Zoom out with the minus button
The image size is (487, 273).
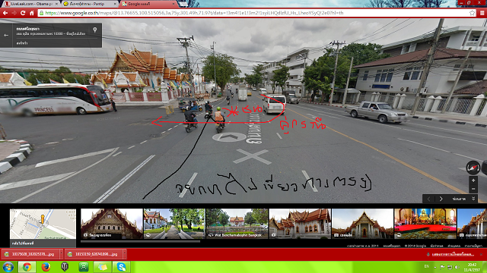point(473,189)
